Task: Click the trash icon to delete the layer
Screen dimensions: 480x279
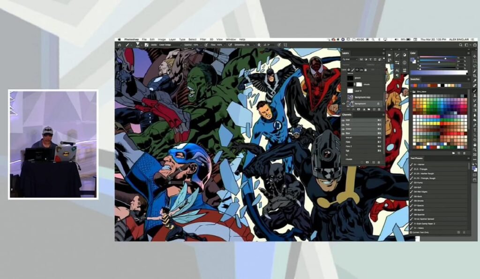Action: [x=379, y=109]
